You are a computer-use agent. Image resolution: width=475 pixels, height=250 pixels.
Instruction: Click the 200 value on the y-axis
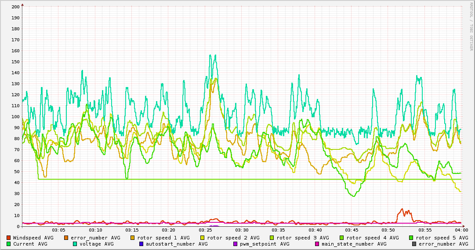15,7
